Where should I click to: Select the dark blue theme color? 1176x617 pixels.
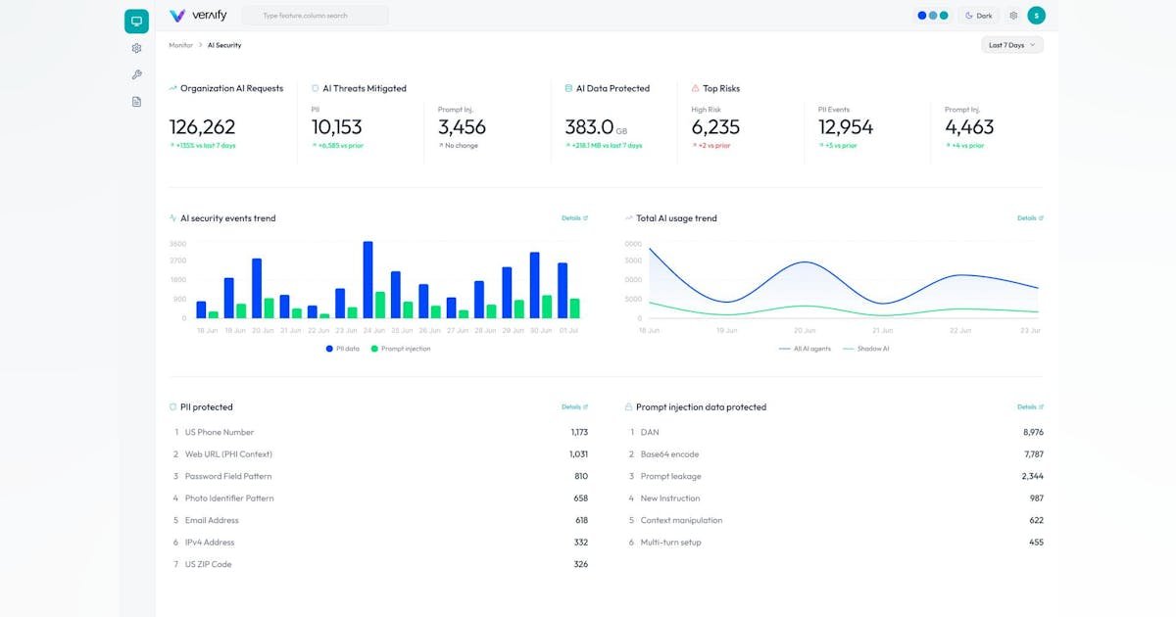point(921,16)
